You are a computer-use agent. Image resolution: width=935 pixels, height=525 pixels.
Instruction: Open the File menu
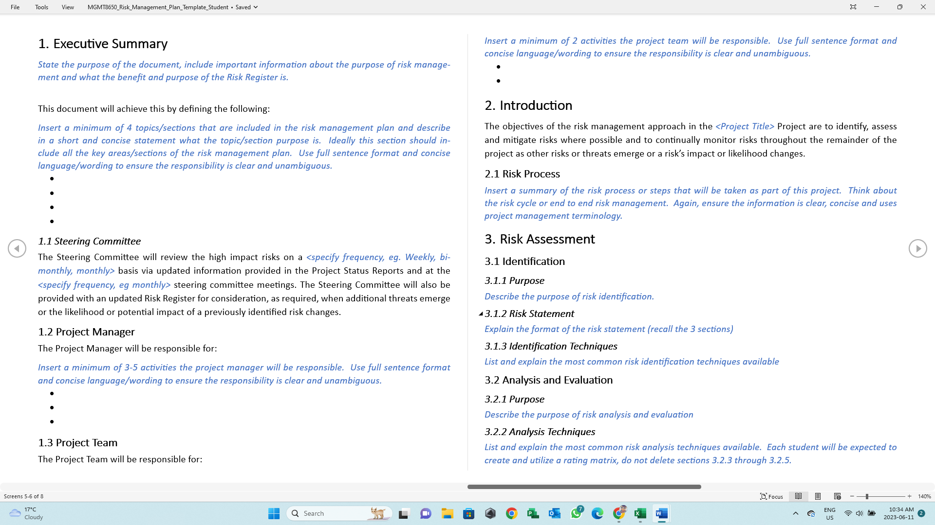coord(15,7)
